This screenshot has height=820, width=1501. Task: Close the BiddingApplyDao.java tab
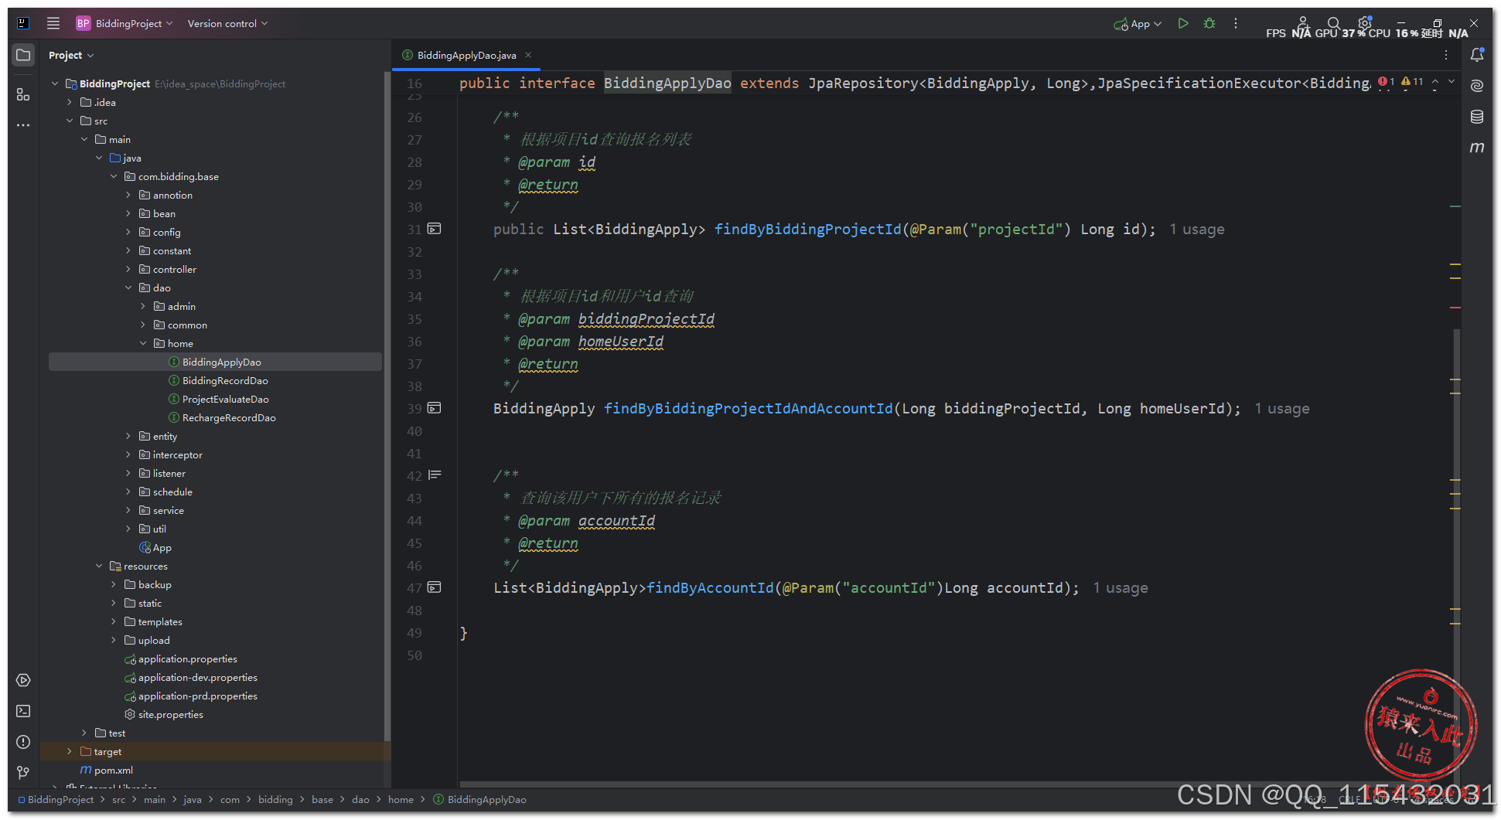528,55
